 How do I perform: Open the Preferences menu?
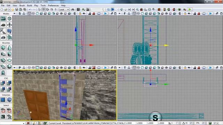click(53, 6)
